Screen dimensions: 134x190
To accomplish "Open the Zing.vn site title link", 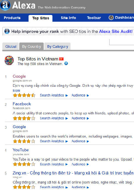I will (73, 173).
